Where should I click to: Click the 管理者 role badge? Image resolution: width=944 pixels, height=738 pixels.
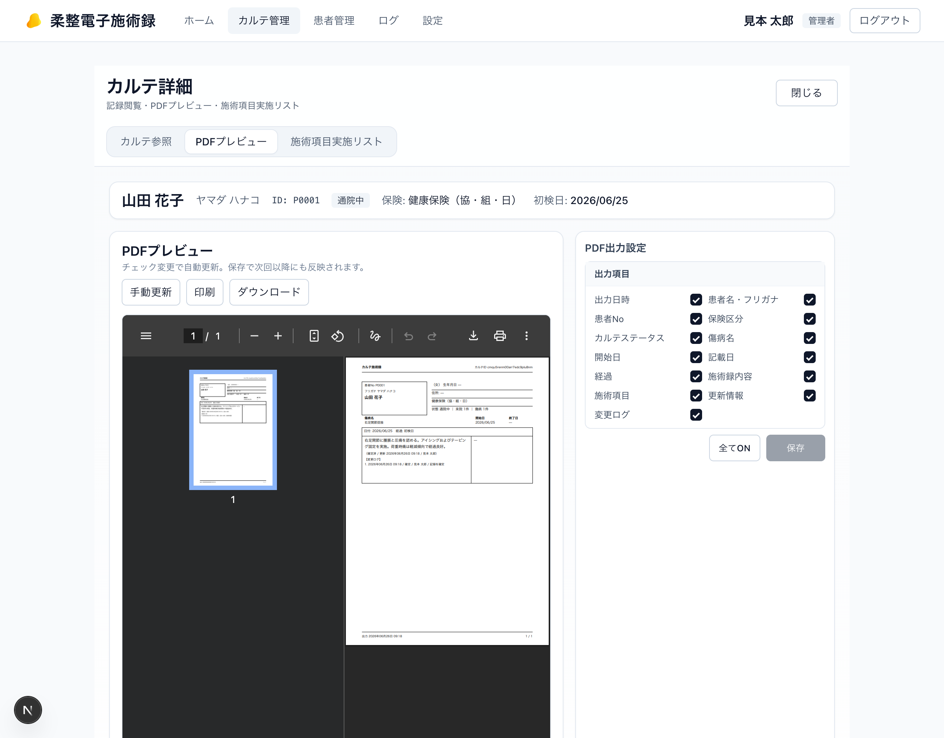821,20
